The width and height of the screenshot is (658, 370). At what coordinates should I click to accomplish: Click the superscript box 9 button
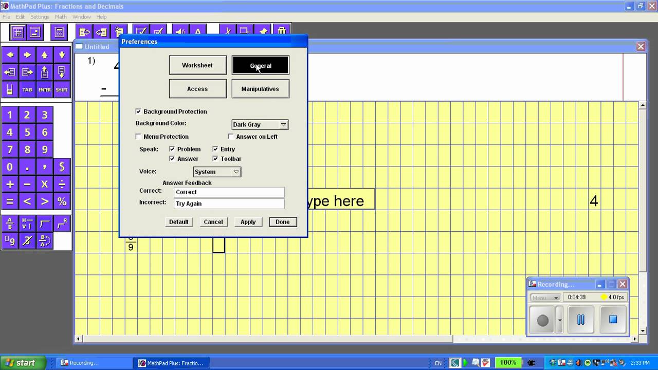[x=10, y=240]
